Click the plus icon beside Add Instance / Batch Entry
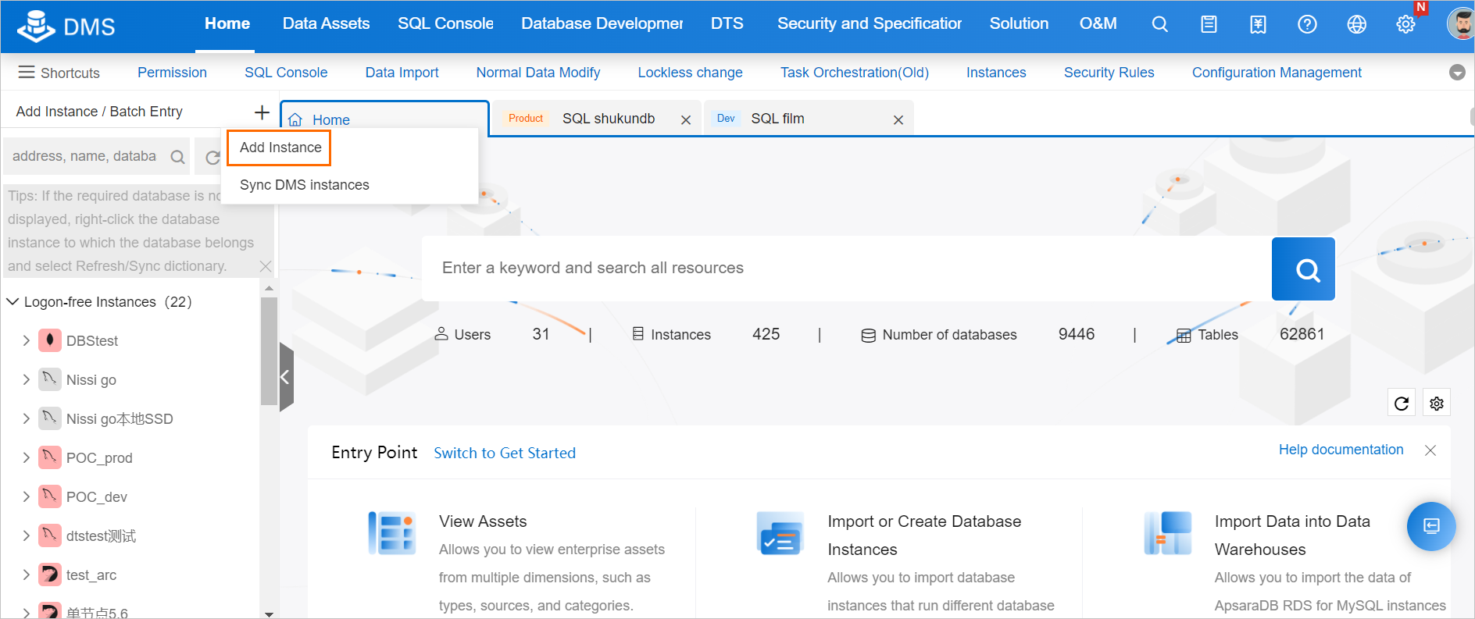Screen dimensions: 1475x619 pyautogui.click(x=262, y=112)
